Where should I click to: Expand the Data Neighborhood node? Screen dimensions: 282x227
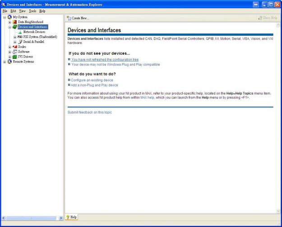coord(10,22)
